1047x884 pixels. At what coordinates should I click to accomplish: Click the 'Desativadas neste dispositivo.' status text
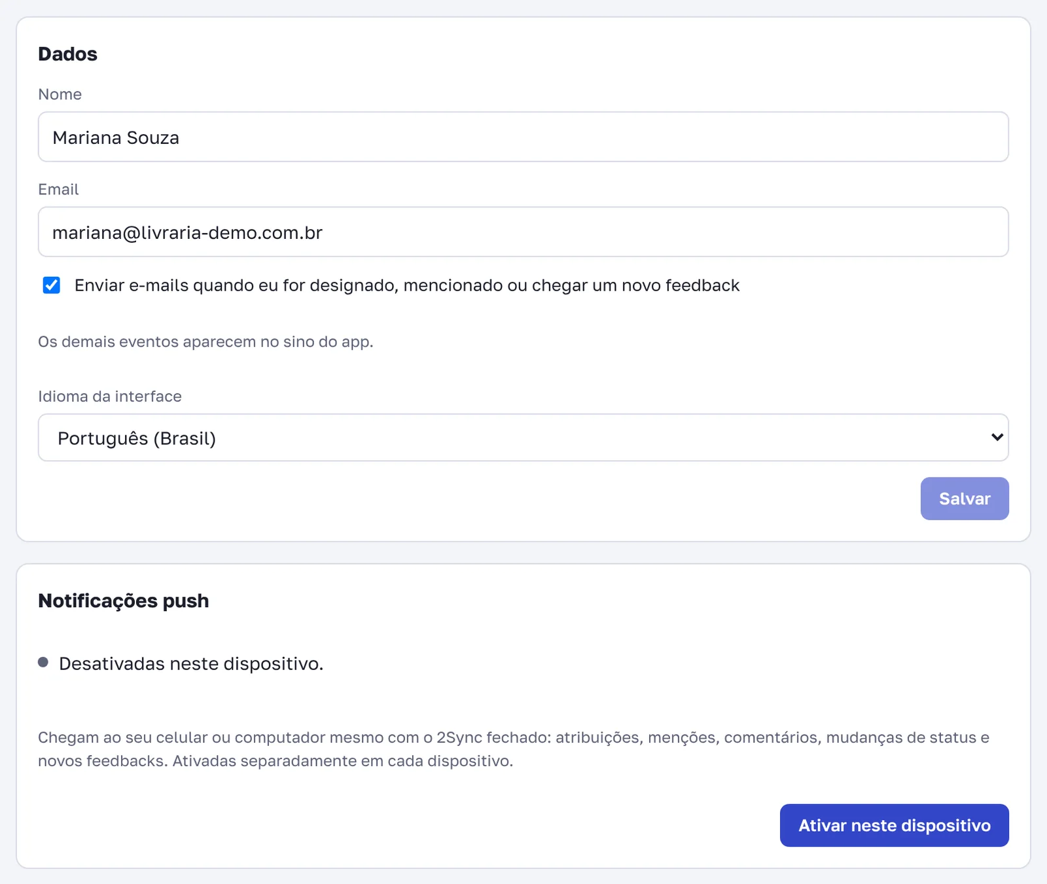[191, 663]
